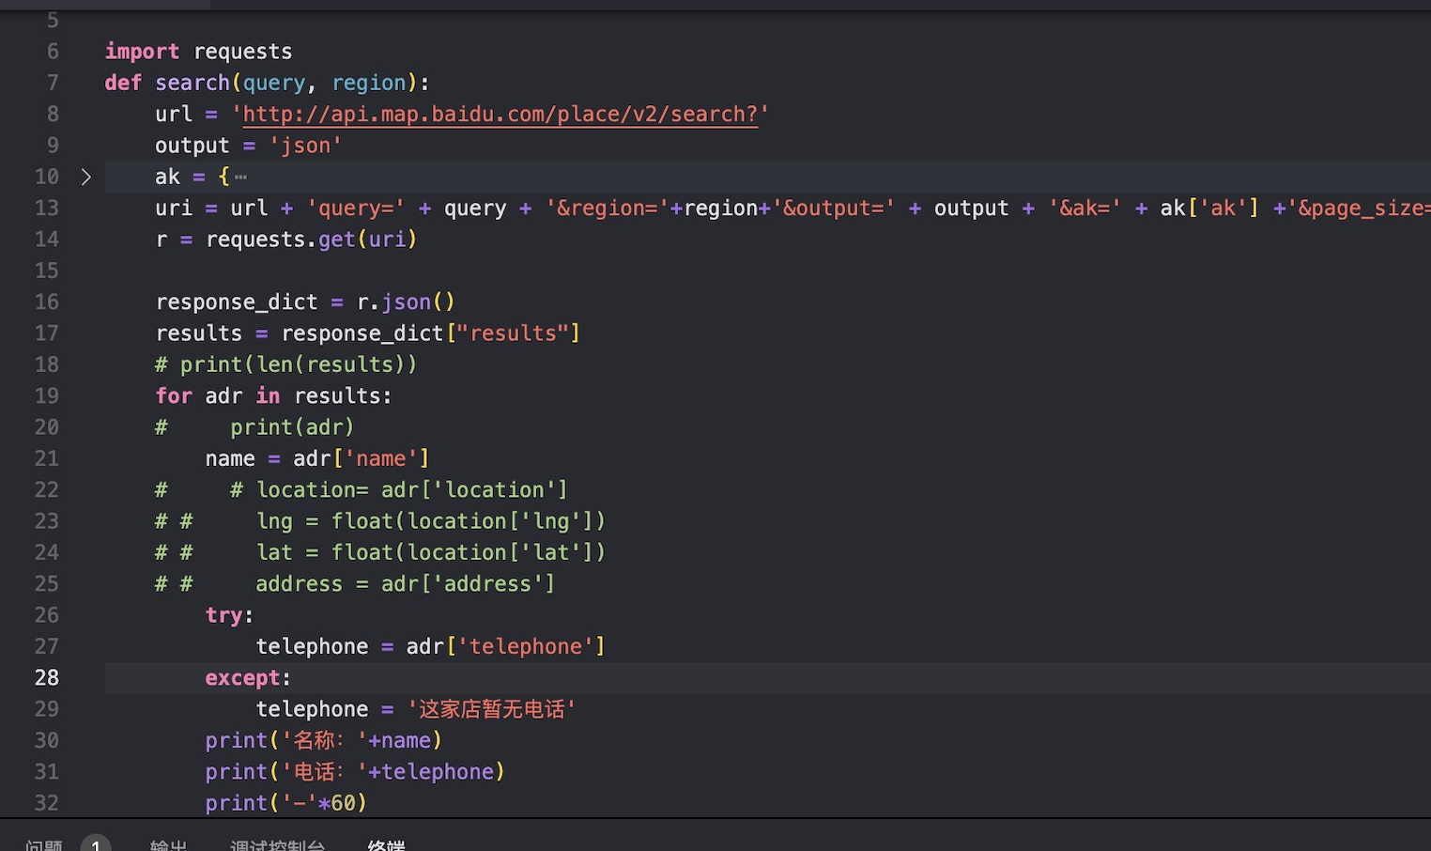
Task: Click the "try" keyword on line 26
Action: pos(224,615)
